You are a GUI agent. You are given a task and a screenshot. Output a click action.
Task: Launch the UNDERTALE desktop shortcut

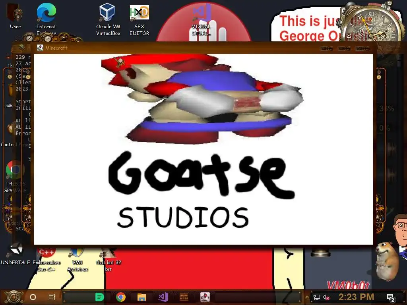tap(16, 254)
